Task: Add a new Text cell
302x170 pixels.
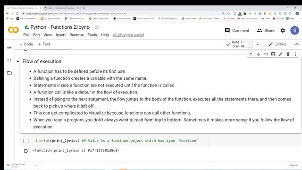Action: [44, 44]
